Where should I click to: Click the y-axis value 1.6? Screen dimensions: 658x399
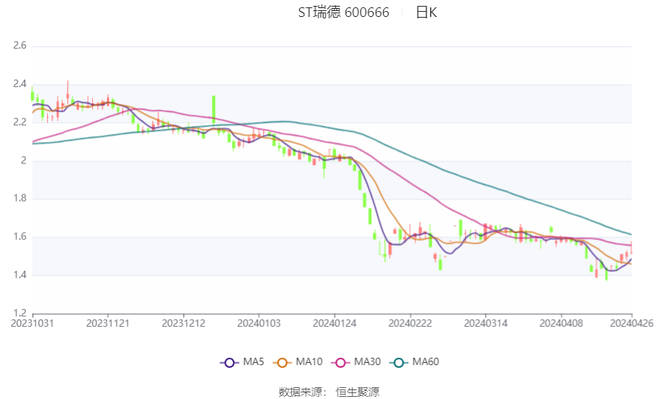[20, 237]
